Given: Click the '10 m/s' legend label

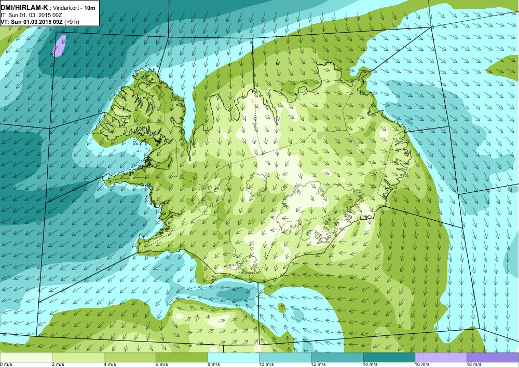Looking at the screenshot, I should (x=267, y=365).
